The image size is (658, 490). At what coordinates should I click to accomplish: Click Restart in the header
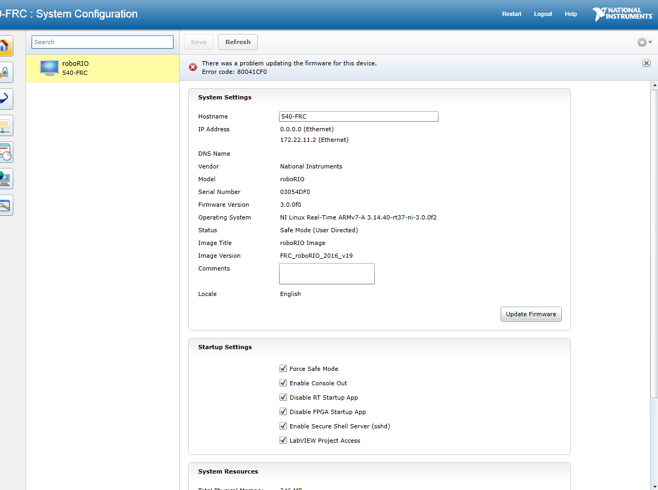(x=512, y=14)
